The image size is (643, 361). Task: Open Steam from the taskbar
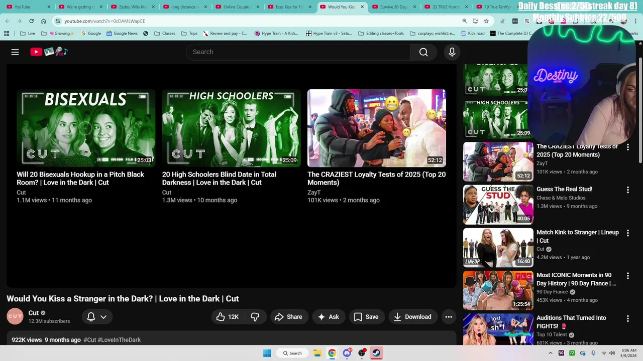376,353
